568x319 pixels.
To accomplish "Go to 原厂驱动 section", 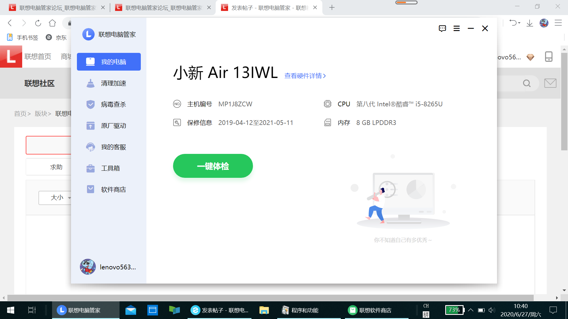I will (109, 126).
